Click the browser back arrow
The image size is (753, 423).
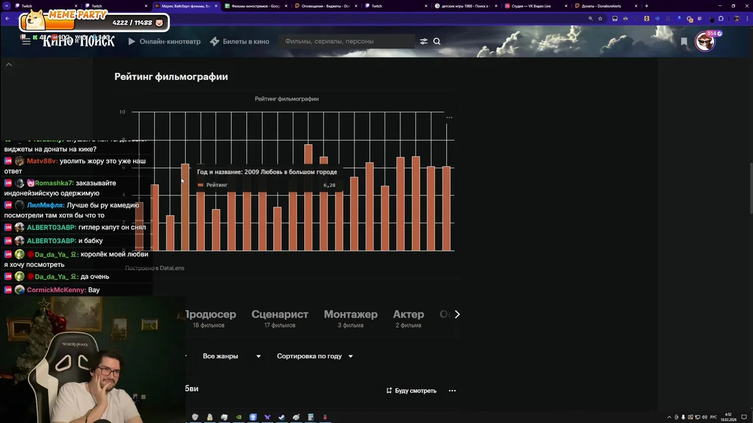pos(7,18)
